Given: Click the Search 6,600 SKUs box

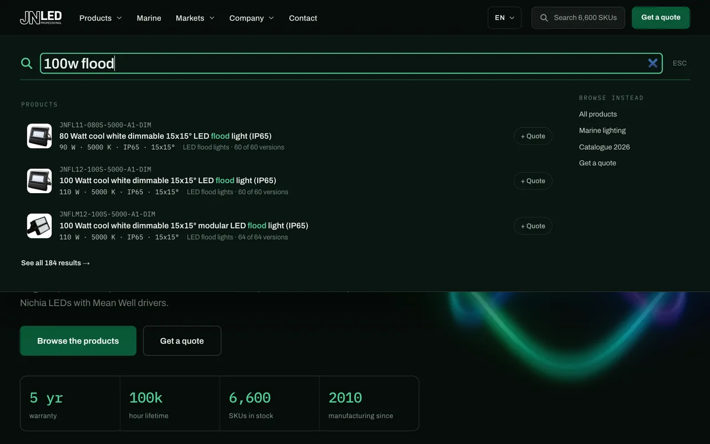Looking at the screenshot, I should pos(578,18).
